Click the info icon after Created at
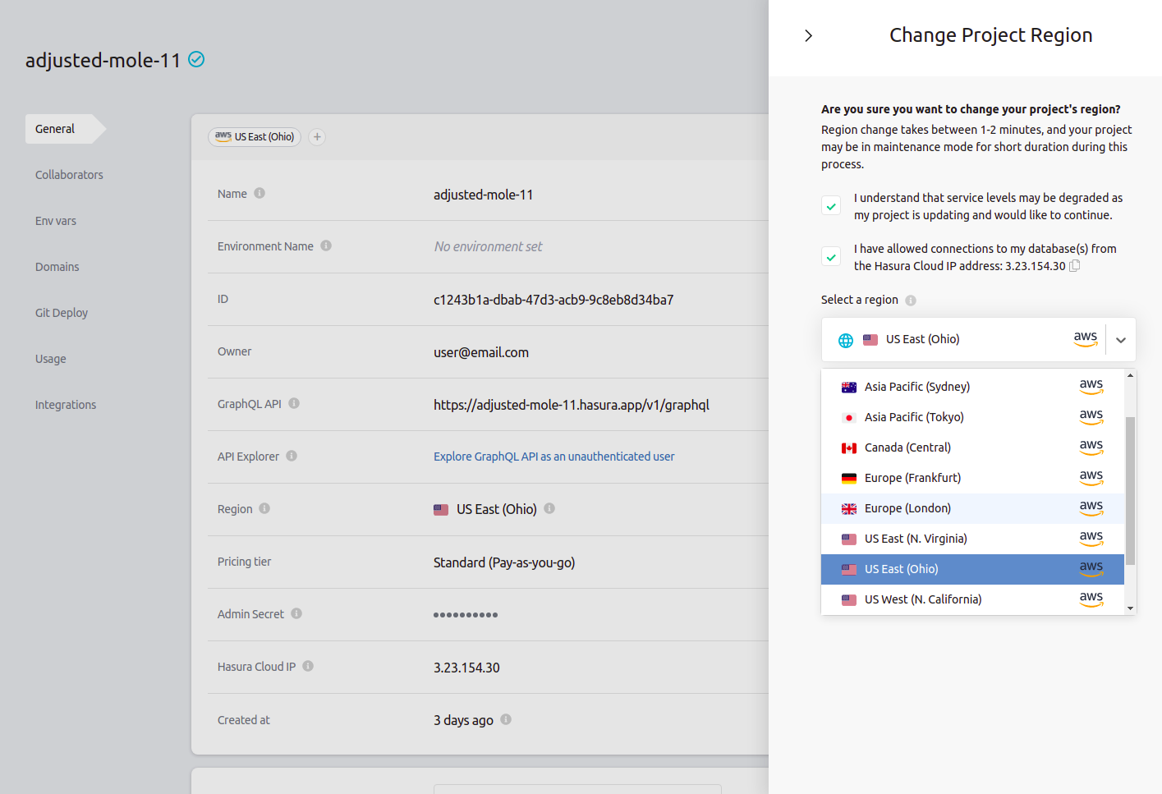The image size is (1162, 794). click(x=506, y=719)
